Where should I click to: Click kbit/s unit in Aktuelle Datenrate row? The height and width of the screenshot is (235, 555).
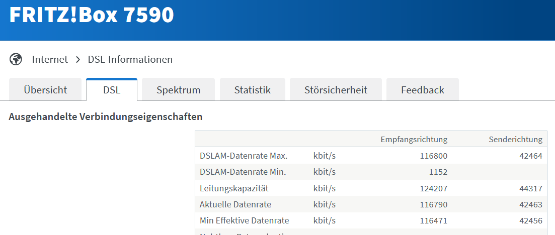[325, 204]
